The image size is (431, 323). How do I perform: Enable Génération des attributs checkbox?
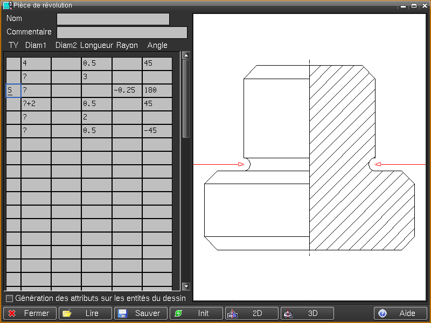coord(9,298)
